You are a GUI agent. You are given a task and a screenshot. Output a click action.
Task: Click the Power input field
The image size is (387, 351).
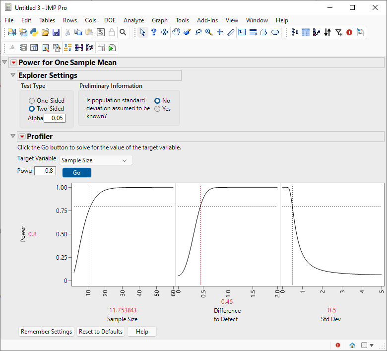(x=45, y=171)
